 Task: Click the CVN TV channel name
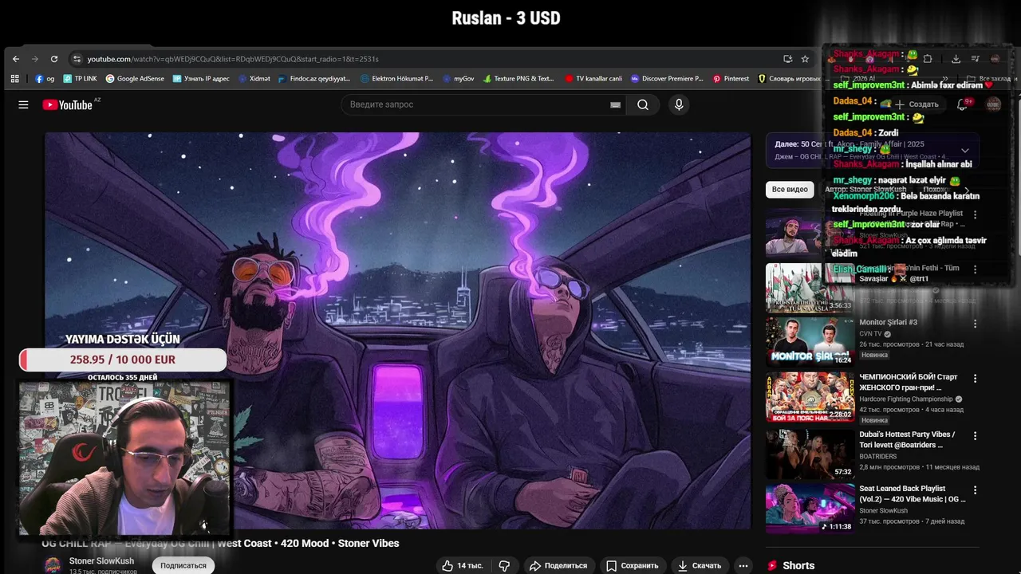coord(870,333)
